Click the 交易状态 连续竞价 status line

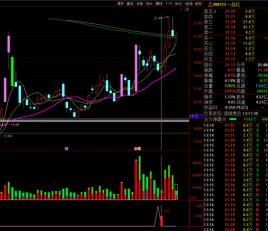click(x=231, y=113)
